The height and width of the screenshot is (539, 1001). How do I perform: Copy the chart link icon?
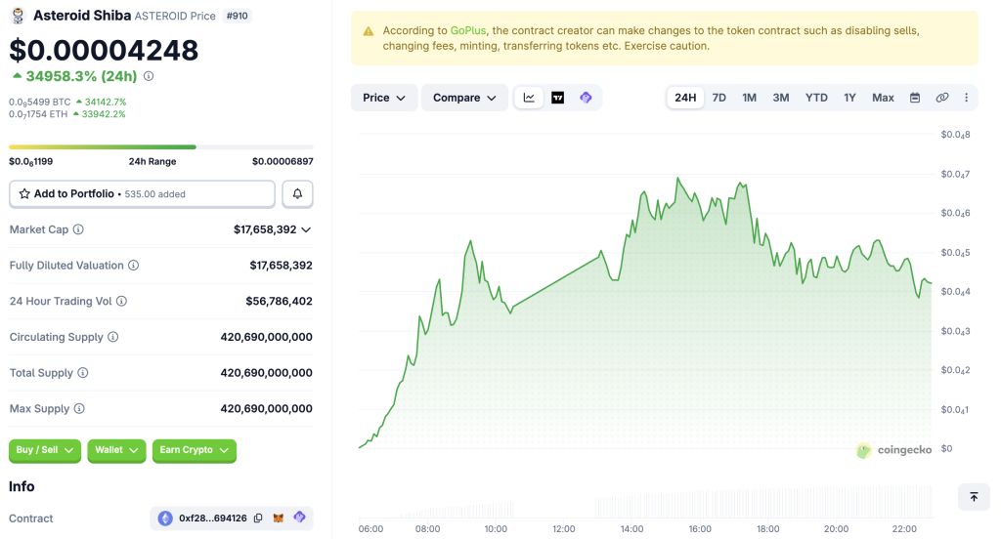click(942, 98)
